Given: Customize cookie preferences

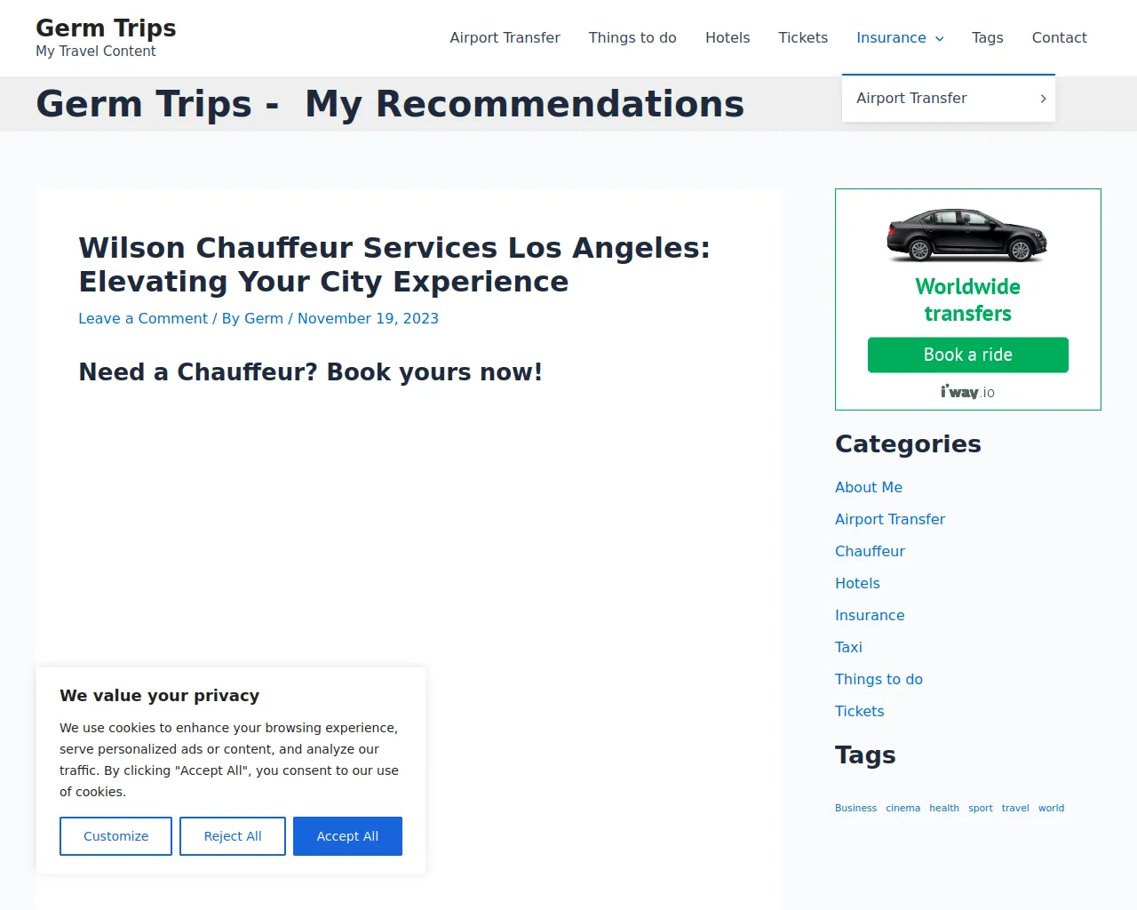Looking at the screenshot, I should coord(115,836).
